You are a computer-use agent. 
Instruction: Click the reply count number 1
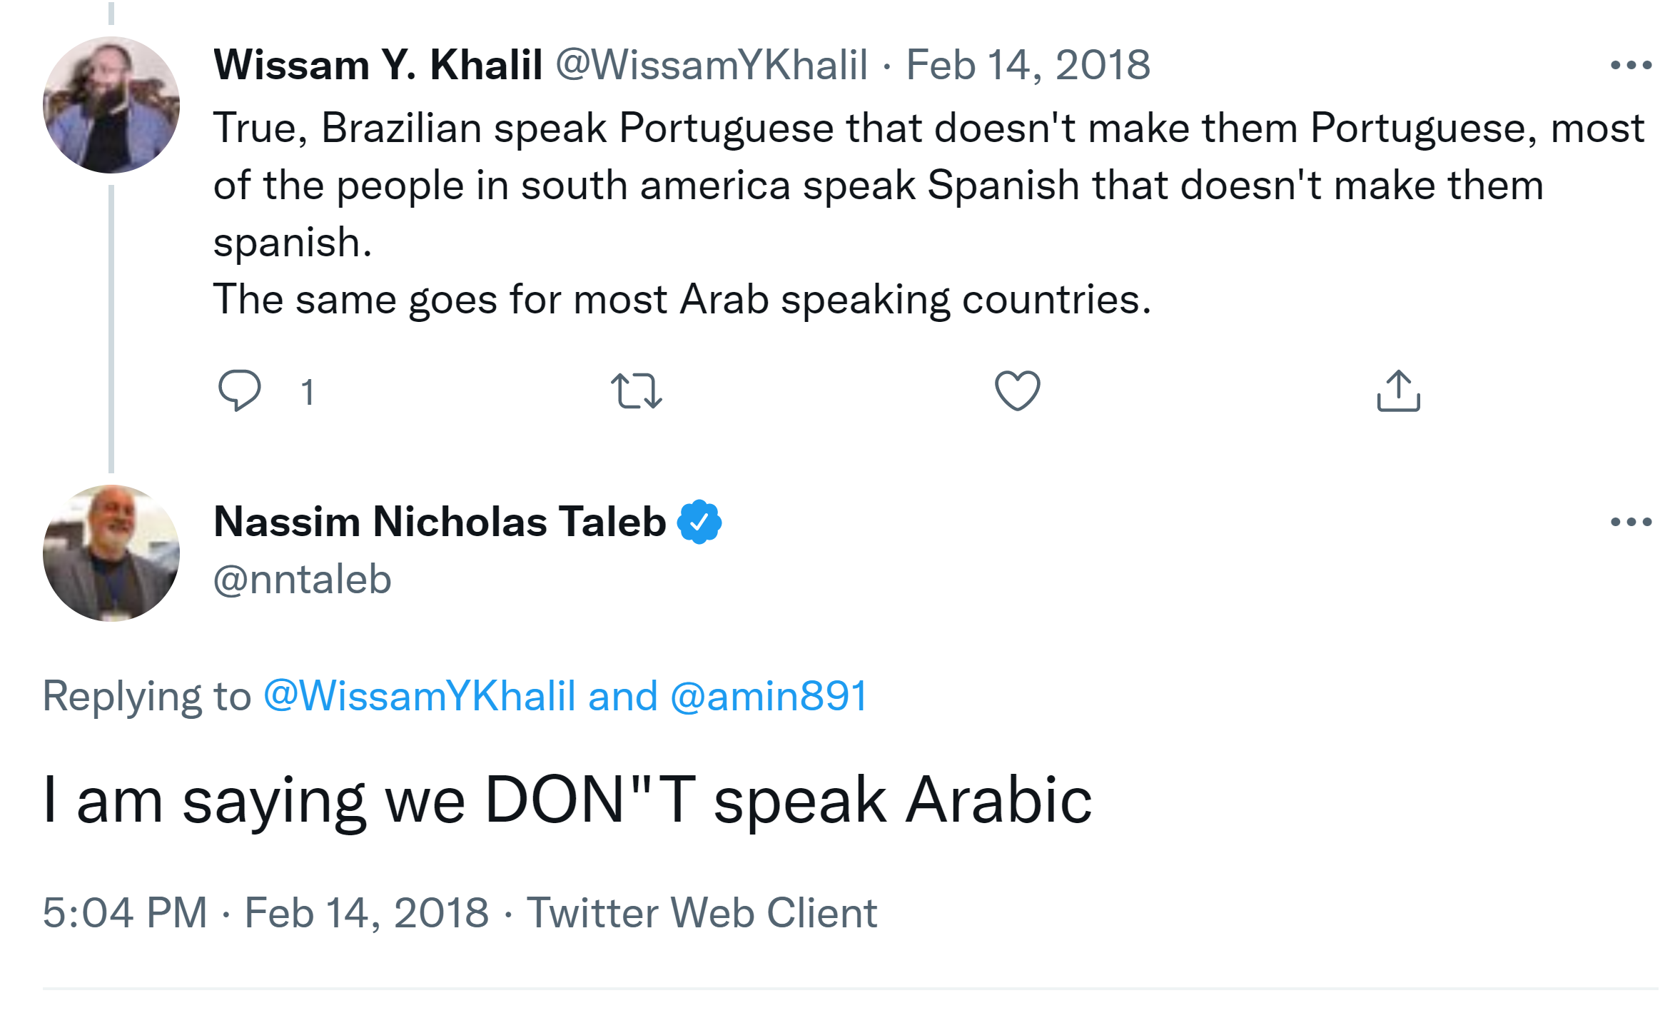(x=308, y=392)
